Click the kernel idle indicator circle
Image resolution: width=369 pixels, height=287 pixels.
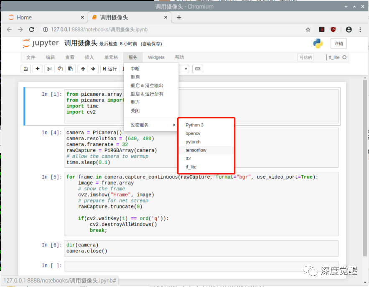344,57
